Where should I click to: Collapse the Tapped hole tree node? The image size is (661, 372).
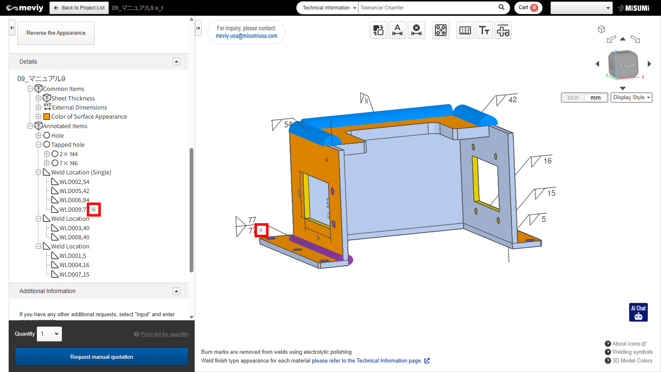tap(38, 145)
